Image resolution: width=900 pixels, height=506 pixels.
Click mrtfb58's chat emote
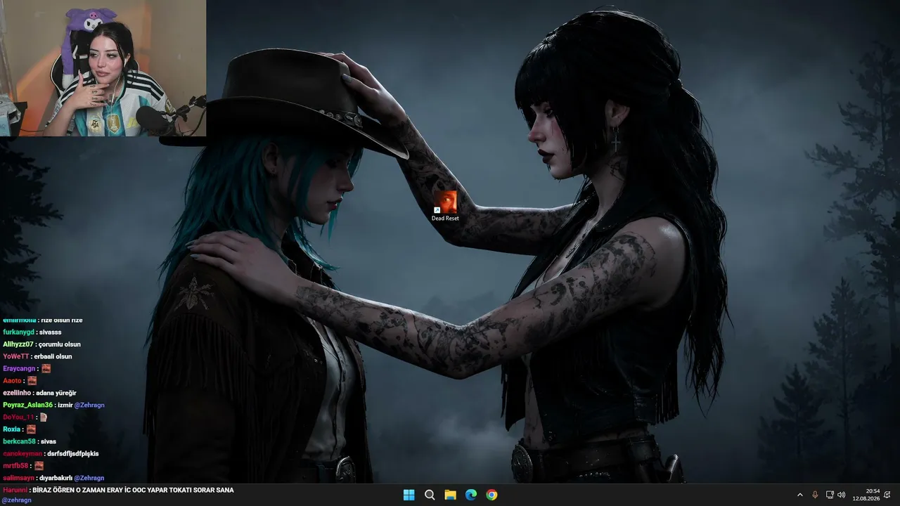pos(39,465)
